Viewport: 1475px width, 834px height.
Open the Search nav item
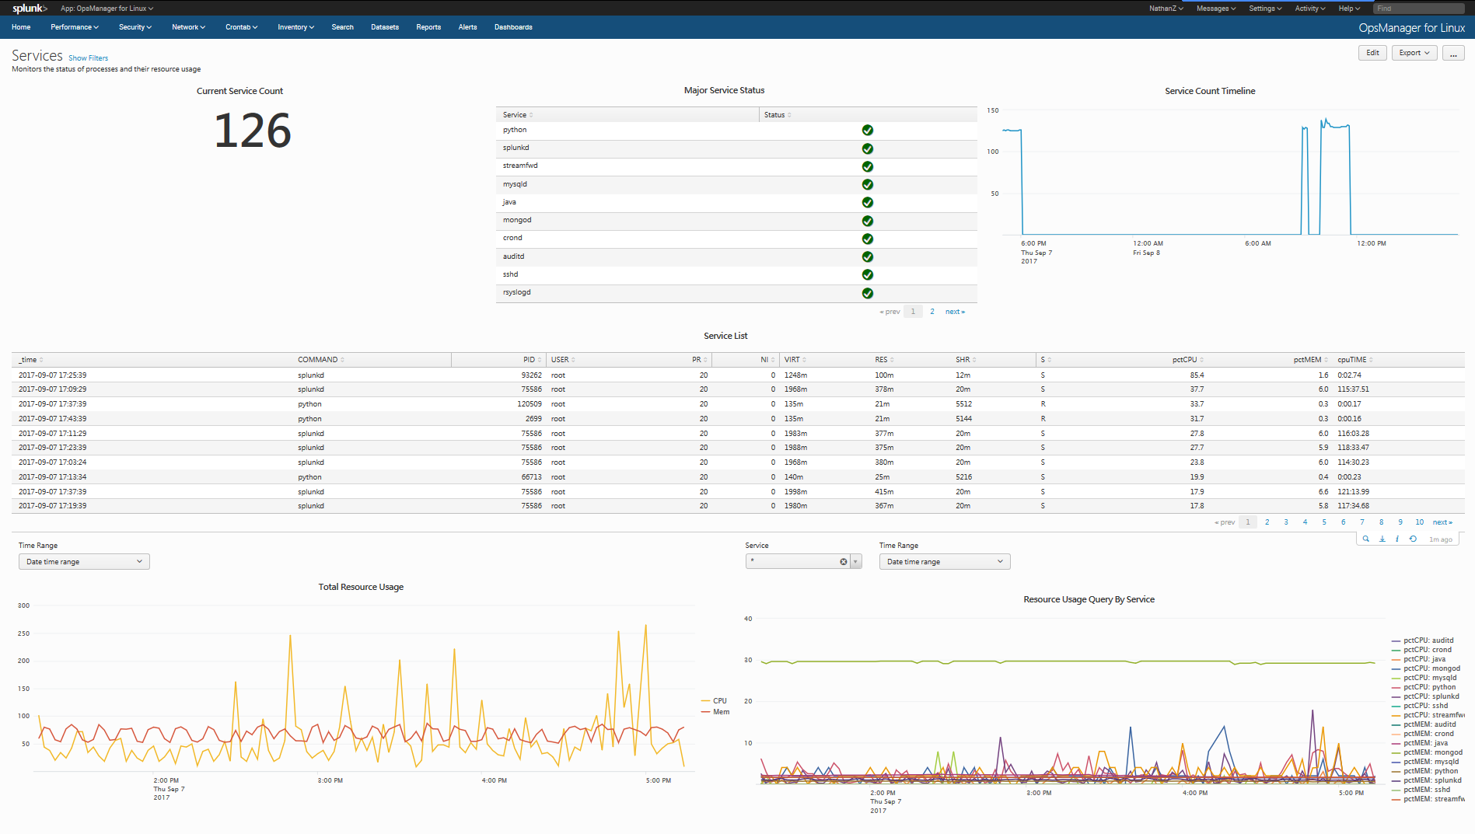click(x=342, y=27)
